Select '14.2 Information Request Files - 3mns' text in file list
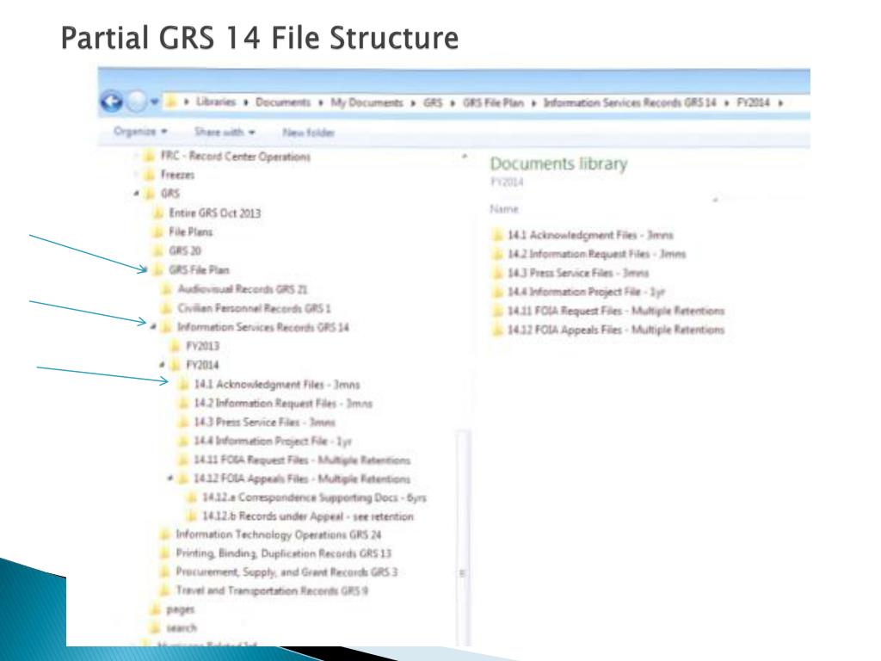The width and height of the screenshot is (881, 661). pyautogui.click(x=597, y=254)
